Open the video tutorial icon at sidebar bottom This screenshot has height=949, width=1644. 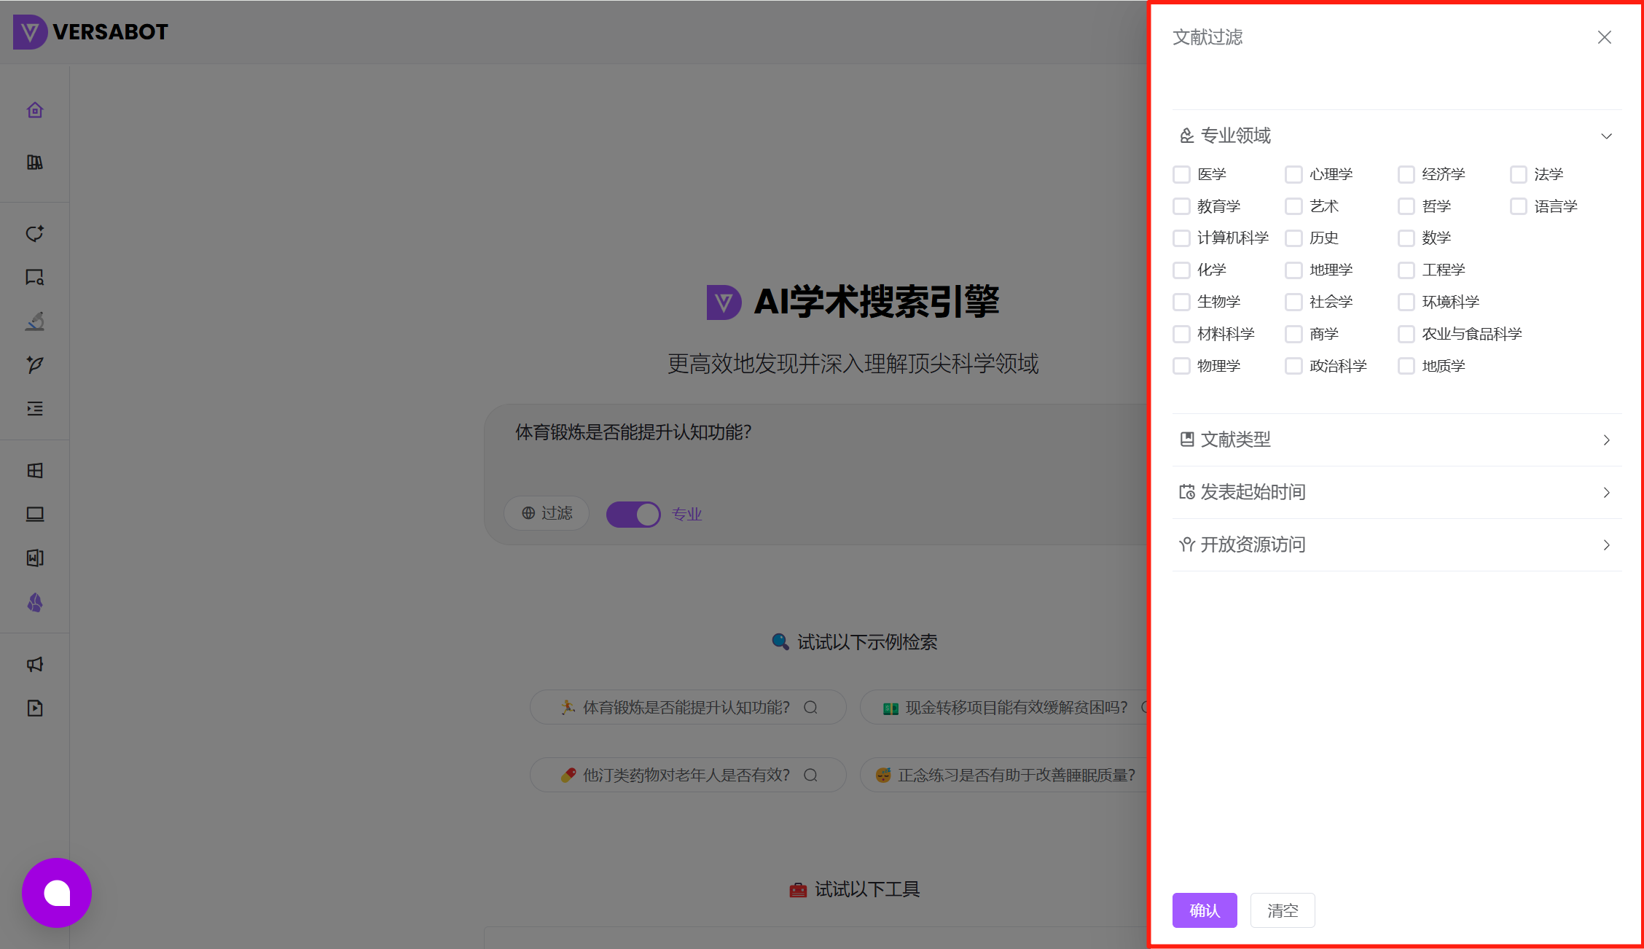tap(34, 708)
